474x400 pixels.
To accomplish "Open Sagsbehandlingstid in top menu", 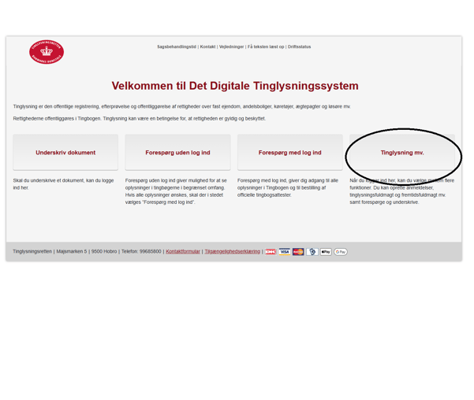I will [177, 47].
